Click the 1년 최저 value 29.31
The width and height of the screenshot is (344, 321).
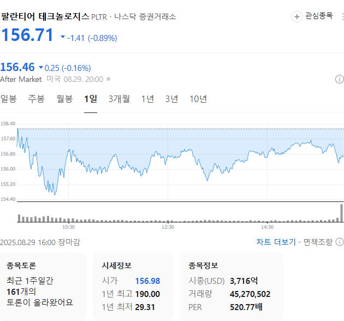point(145,307)
